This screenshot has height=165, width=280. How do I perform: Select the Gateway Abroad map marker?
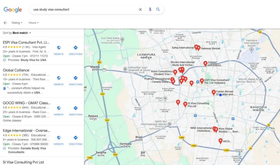click(x=199, y=48)
